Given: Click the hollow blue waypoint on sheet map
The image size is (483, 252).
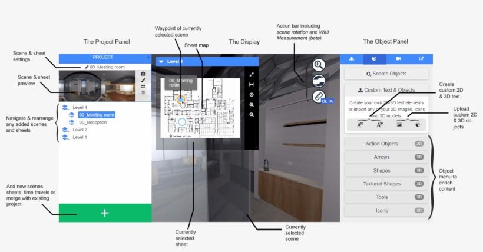Looking at the screenshot, I should 182,122.
